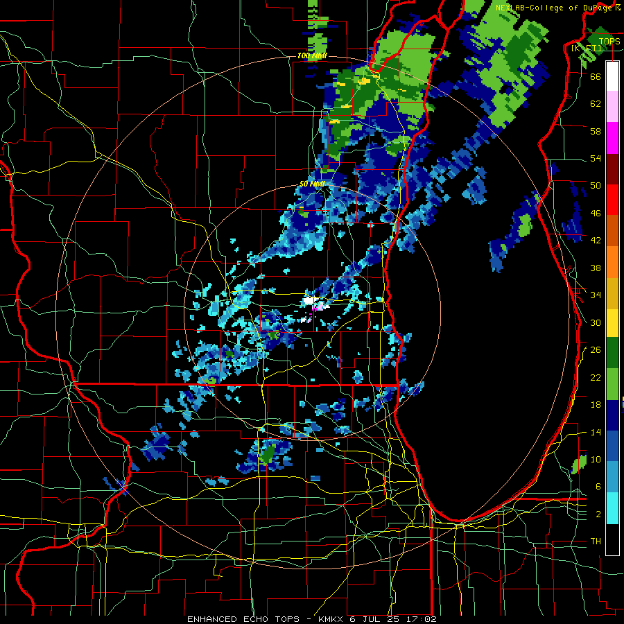Select the 18 scale label
Image resolution: width=624 pixels, height=624 pixels.
596,405
